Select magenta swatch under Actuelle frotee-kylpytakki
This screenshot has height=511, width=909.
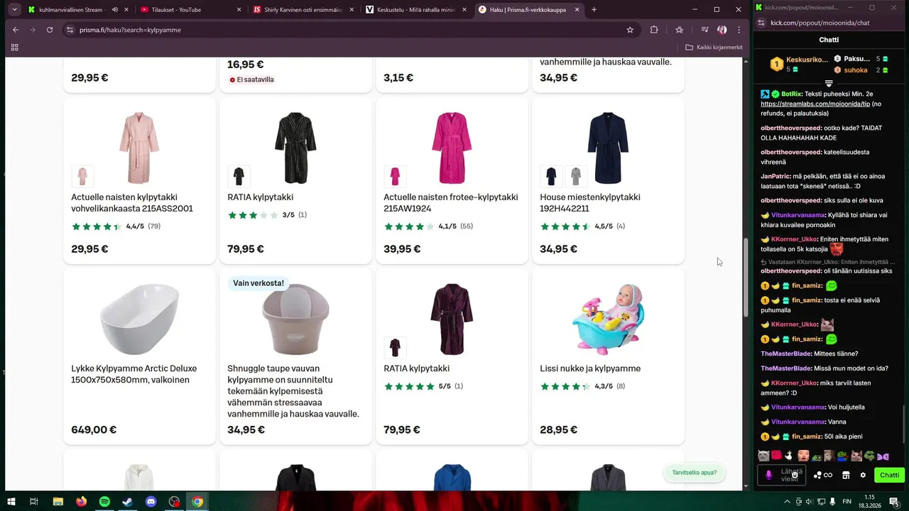[395, 176]
